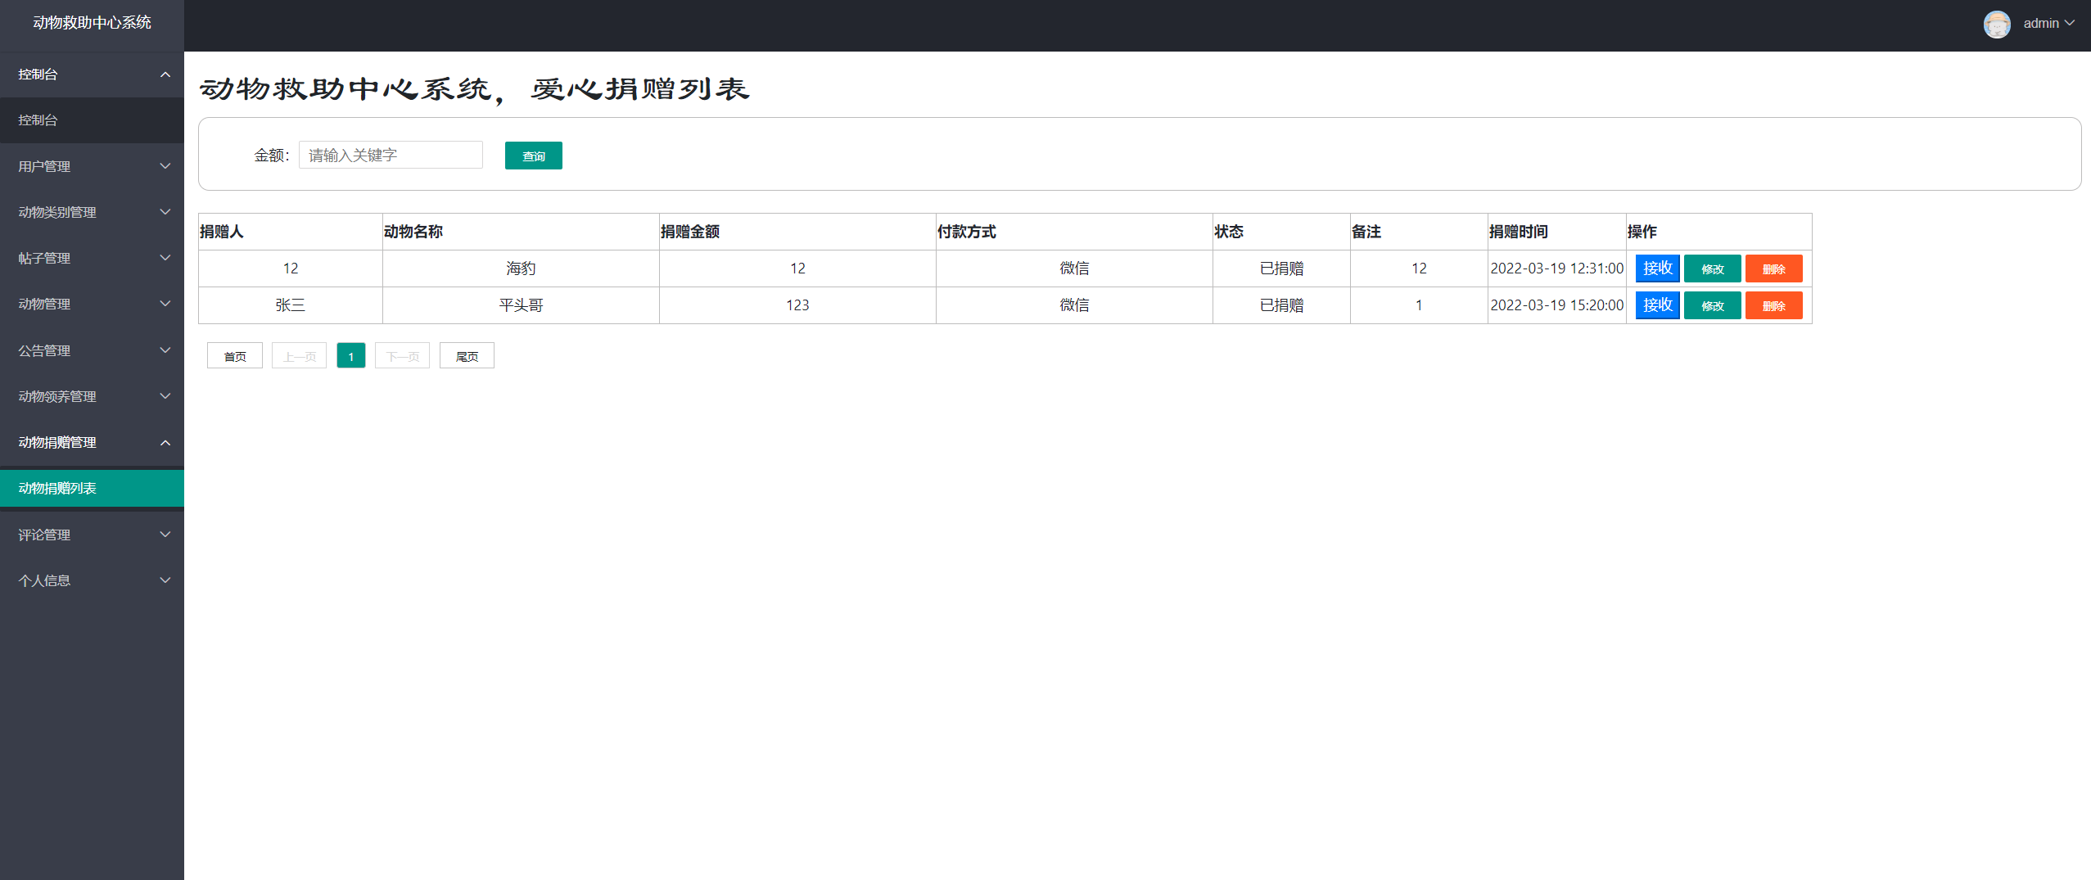Expand the 个人信息 menu

point(92,580)
